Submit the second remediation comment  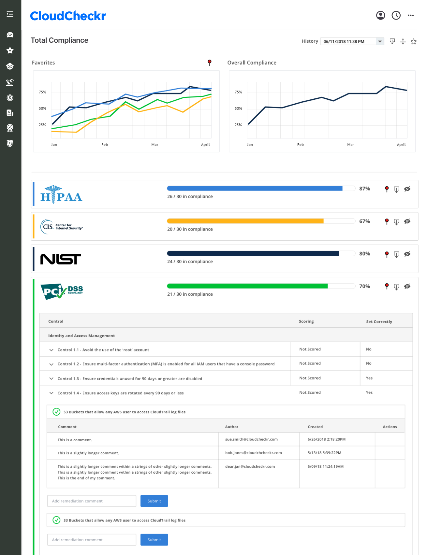(154, 540)
